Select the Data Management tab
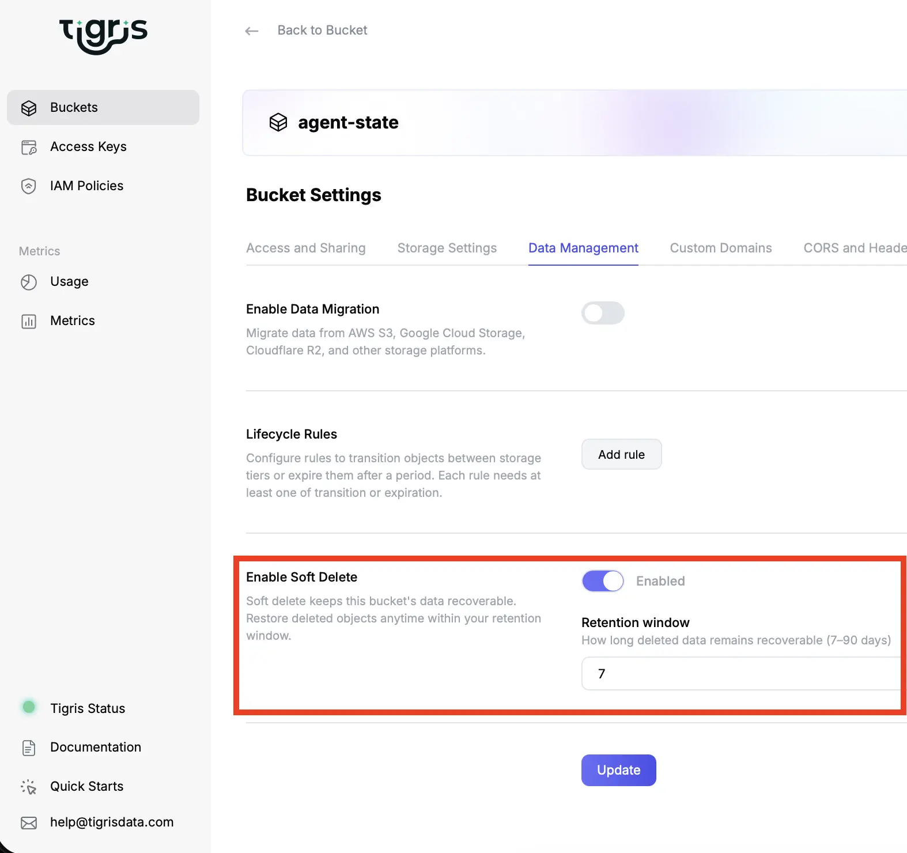907x853 pixels. [583, 248]
